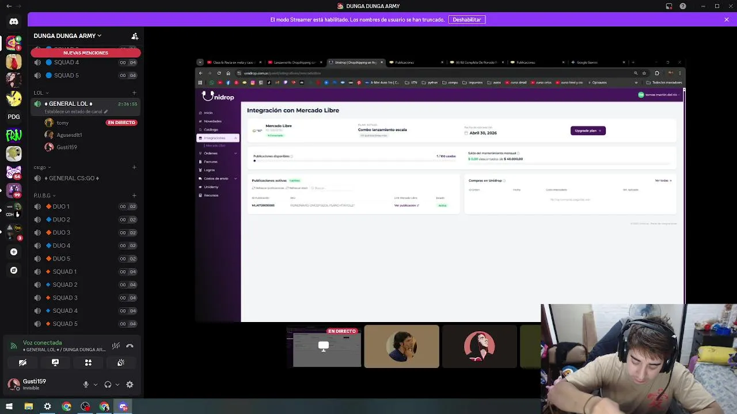Image resolution: width=737 pixels, height=414 pixels.
Task: Open Discord direct messages home icon
Action: [x=14, y=21]
